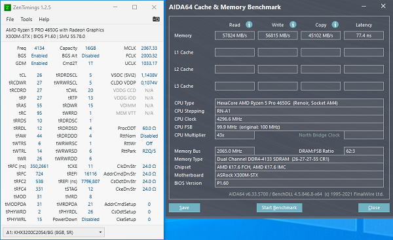The width and height of the screenshot is (393, 240).
Task: Click the Memory Write value 56815 MB/s
Action: coord(278,35)
